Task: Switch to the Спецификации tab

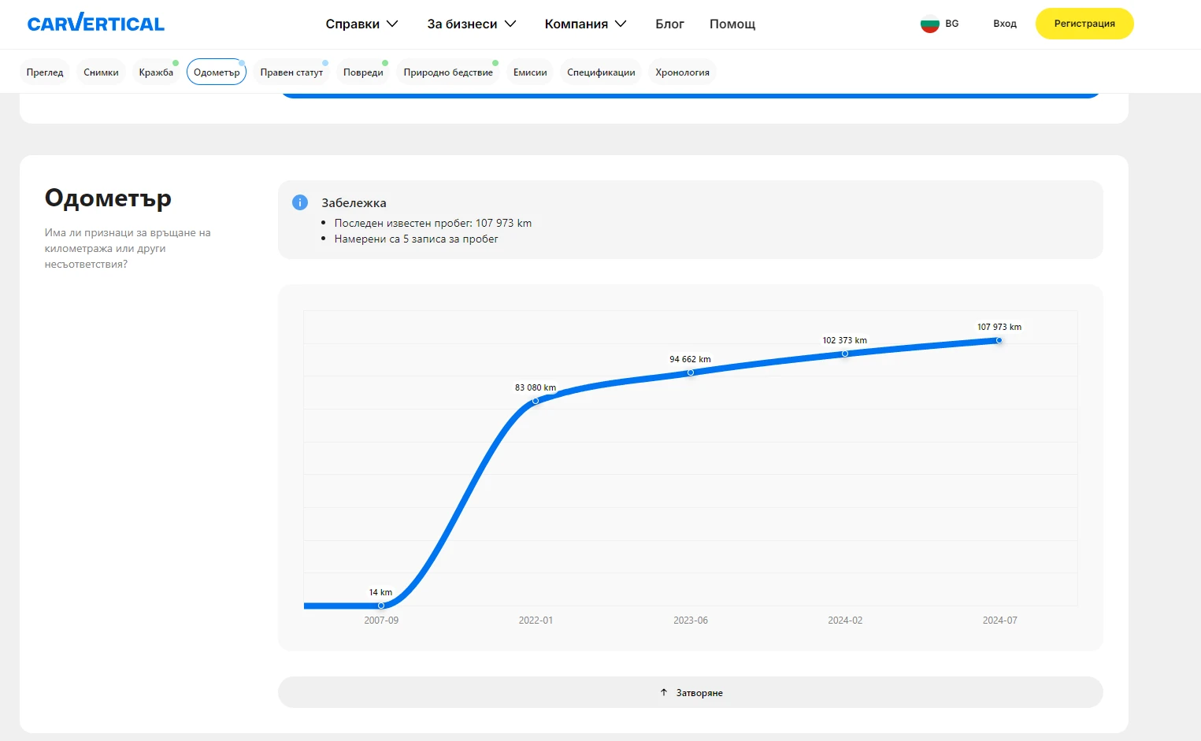Action: pyautogui.click(x=601, y=72)
